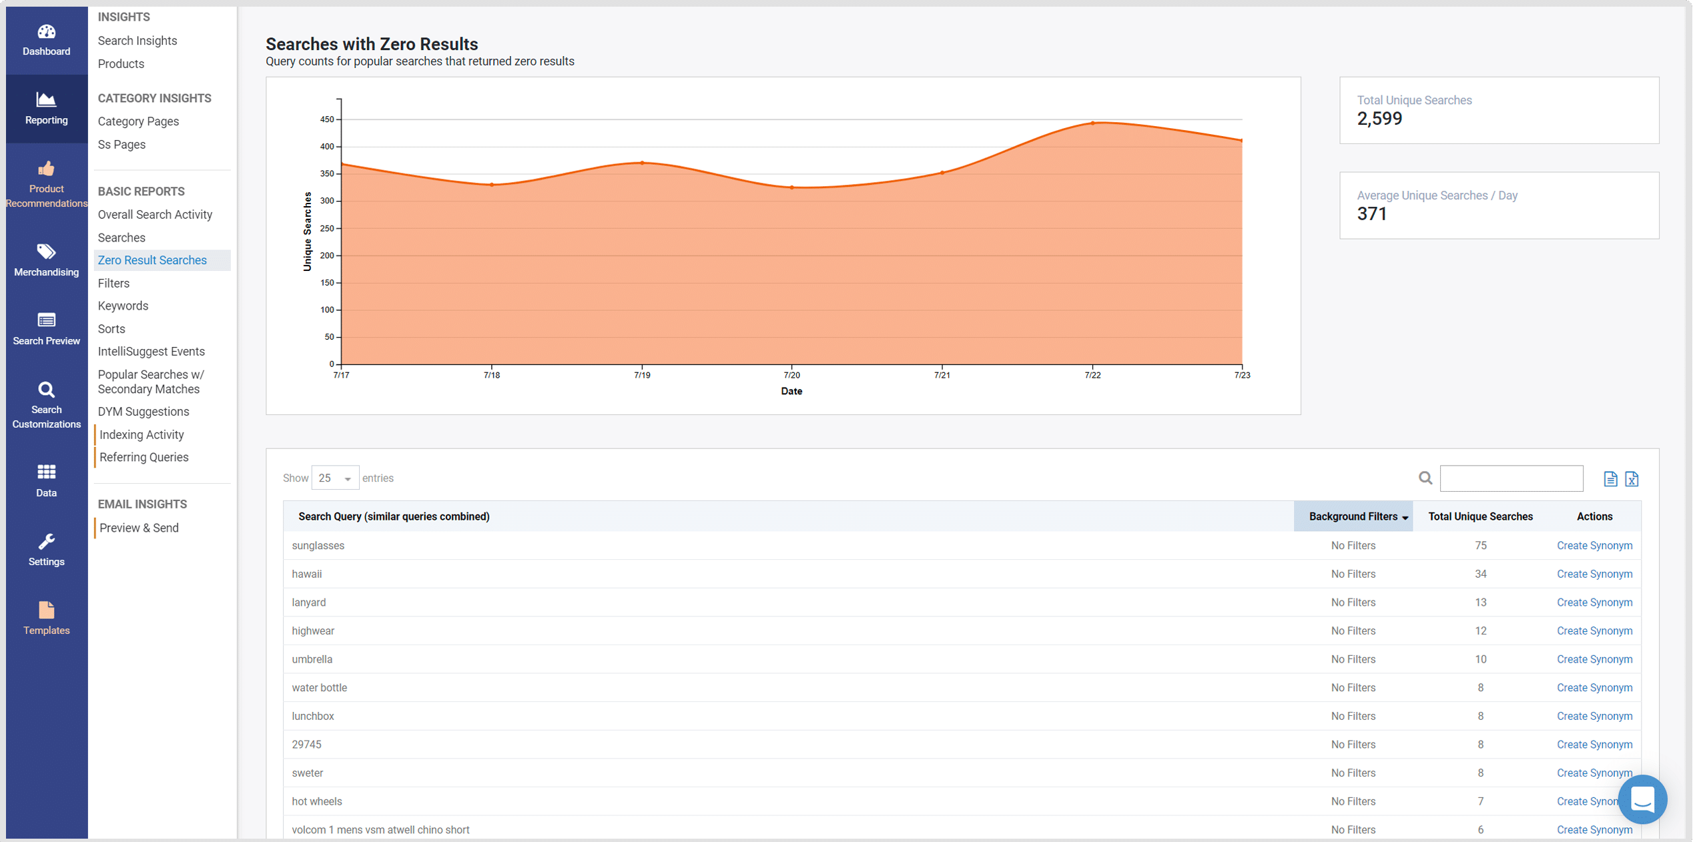This screenshot has width=1695, height=842.
Task: Open IntelliSuggest Events report
Action: [x=151, y=352]
